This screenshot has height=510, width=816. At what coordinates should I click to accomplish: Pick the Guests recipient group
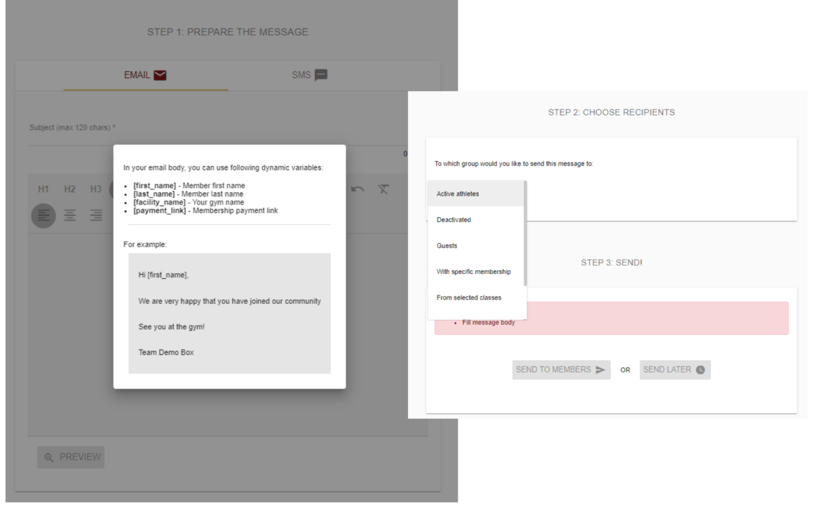coord(447,246)
